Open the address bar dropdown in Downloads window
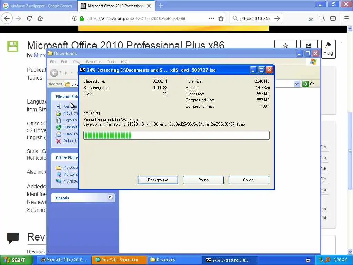 tap(297, 84)
